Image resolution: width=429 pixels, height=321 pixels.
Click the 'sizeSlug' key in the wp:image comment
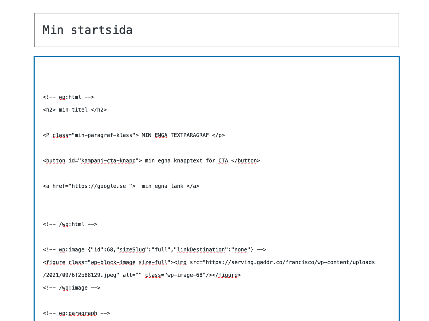point(132,250)
